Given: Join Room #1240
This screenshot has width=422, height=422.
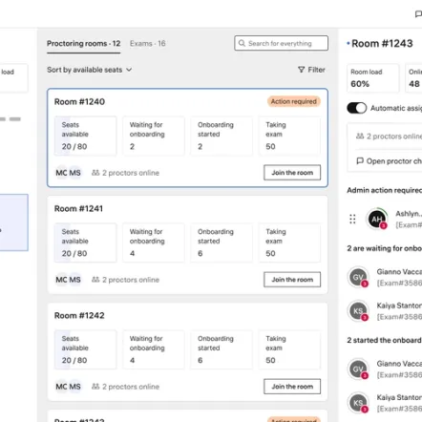Looking at the screenshot, I should tap(292, 173).
